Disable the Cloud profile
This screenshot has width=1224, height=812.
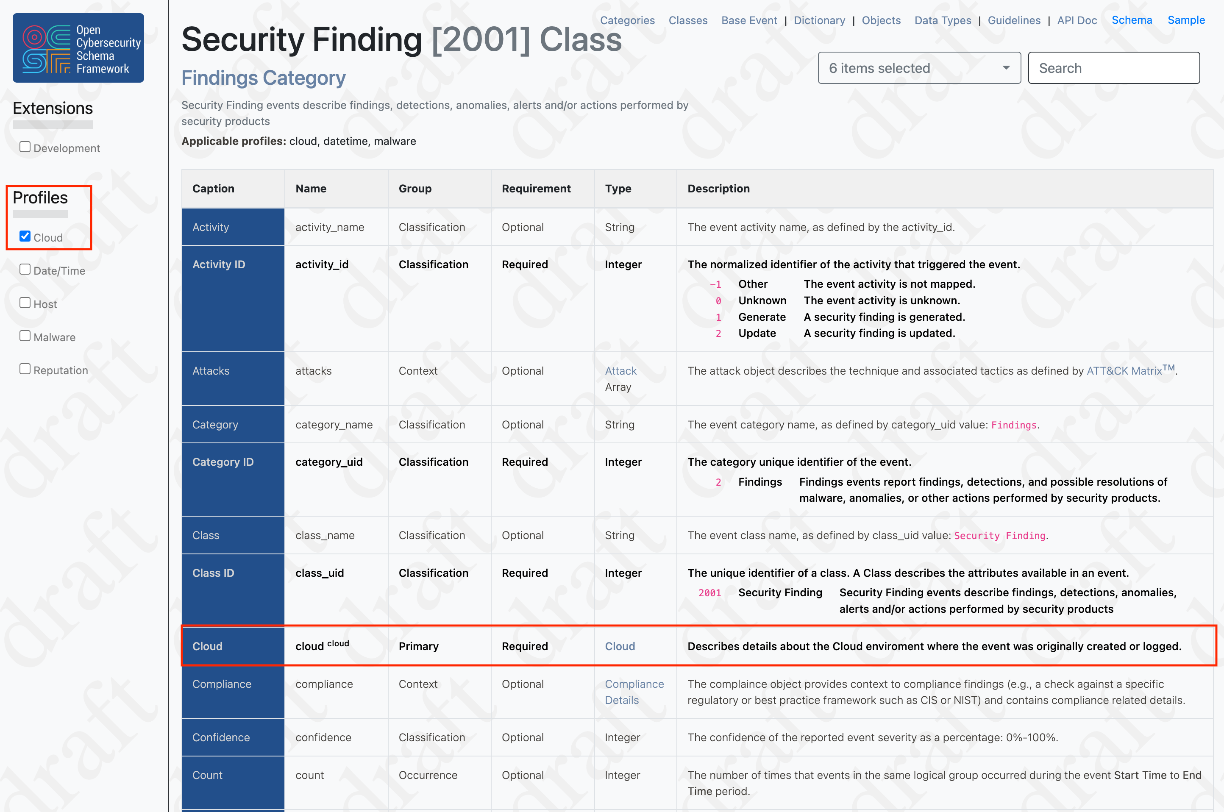point(24,236)
